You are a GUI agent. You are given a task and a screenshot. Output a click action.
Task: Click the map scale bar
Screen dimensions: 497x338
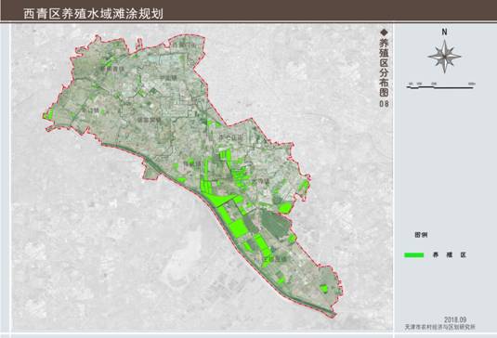pos(441,85)
